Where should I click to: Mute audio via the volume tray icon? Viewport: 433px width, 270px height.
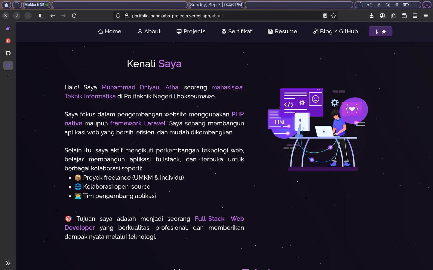(370, 5)
